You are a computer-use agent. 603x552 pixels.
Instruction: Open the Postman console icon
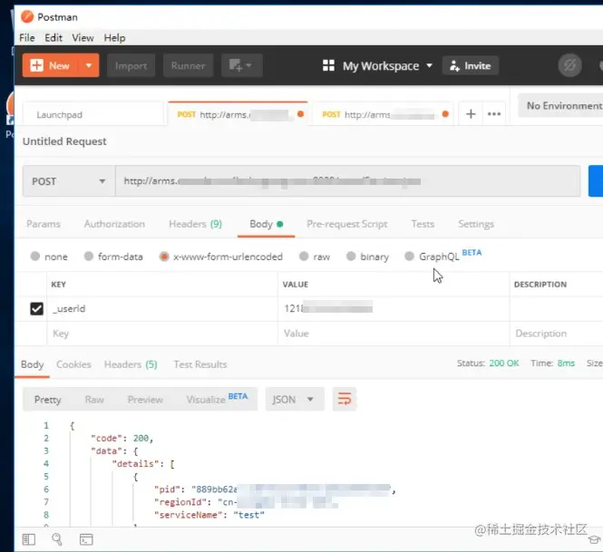(86, 539)
